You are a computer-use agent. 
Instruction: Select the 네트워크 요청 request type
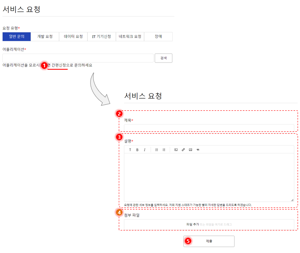pos(130,37)
